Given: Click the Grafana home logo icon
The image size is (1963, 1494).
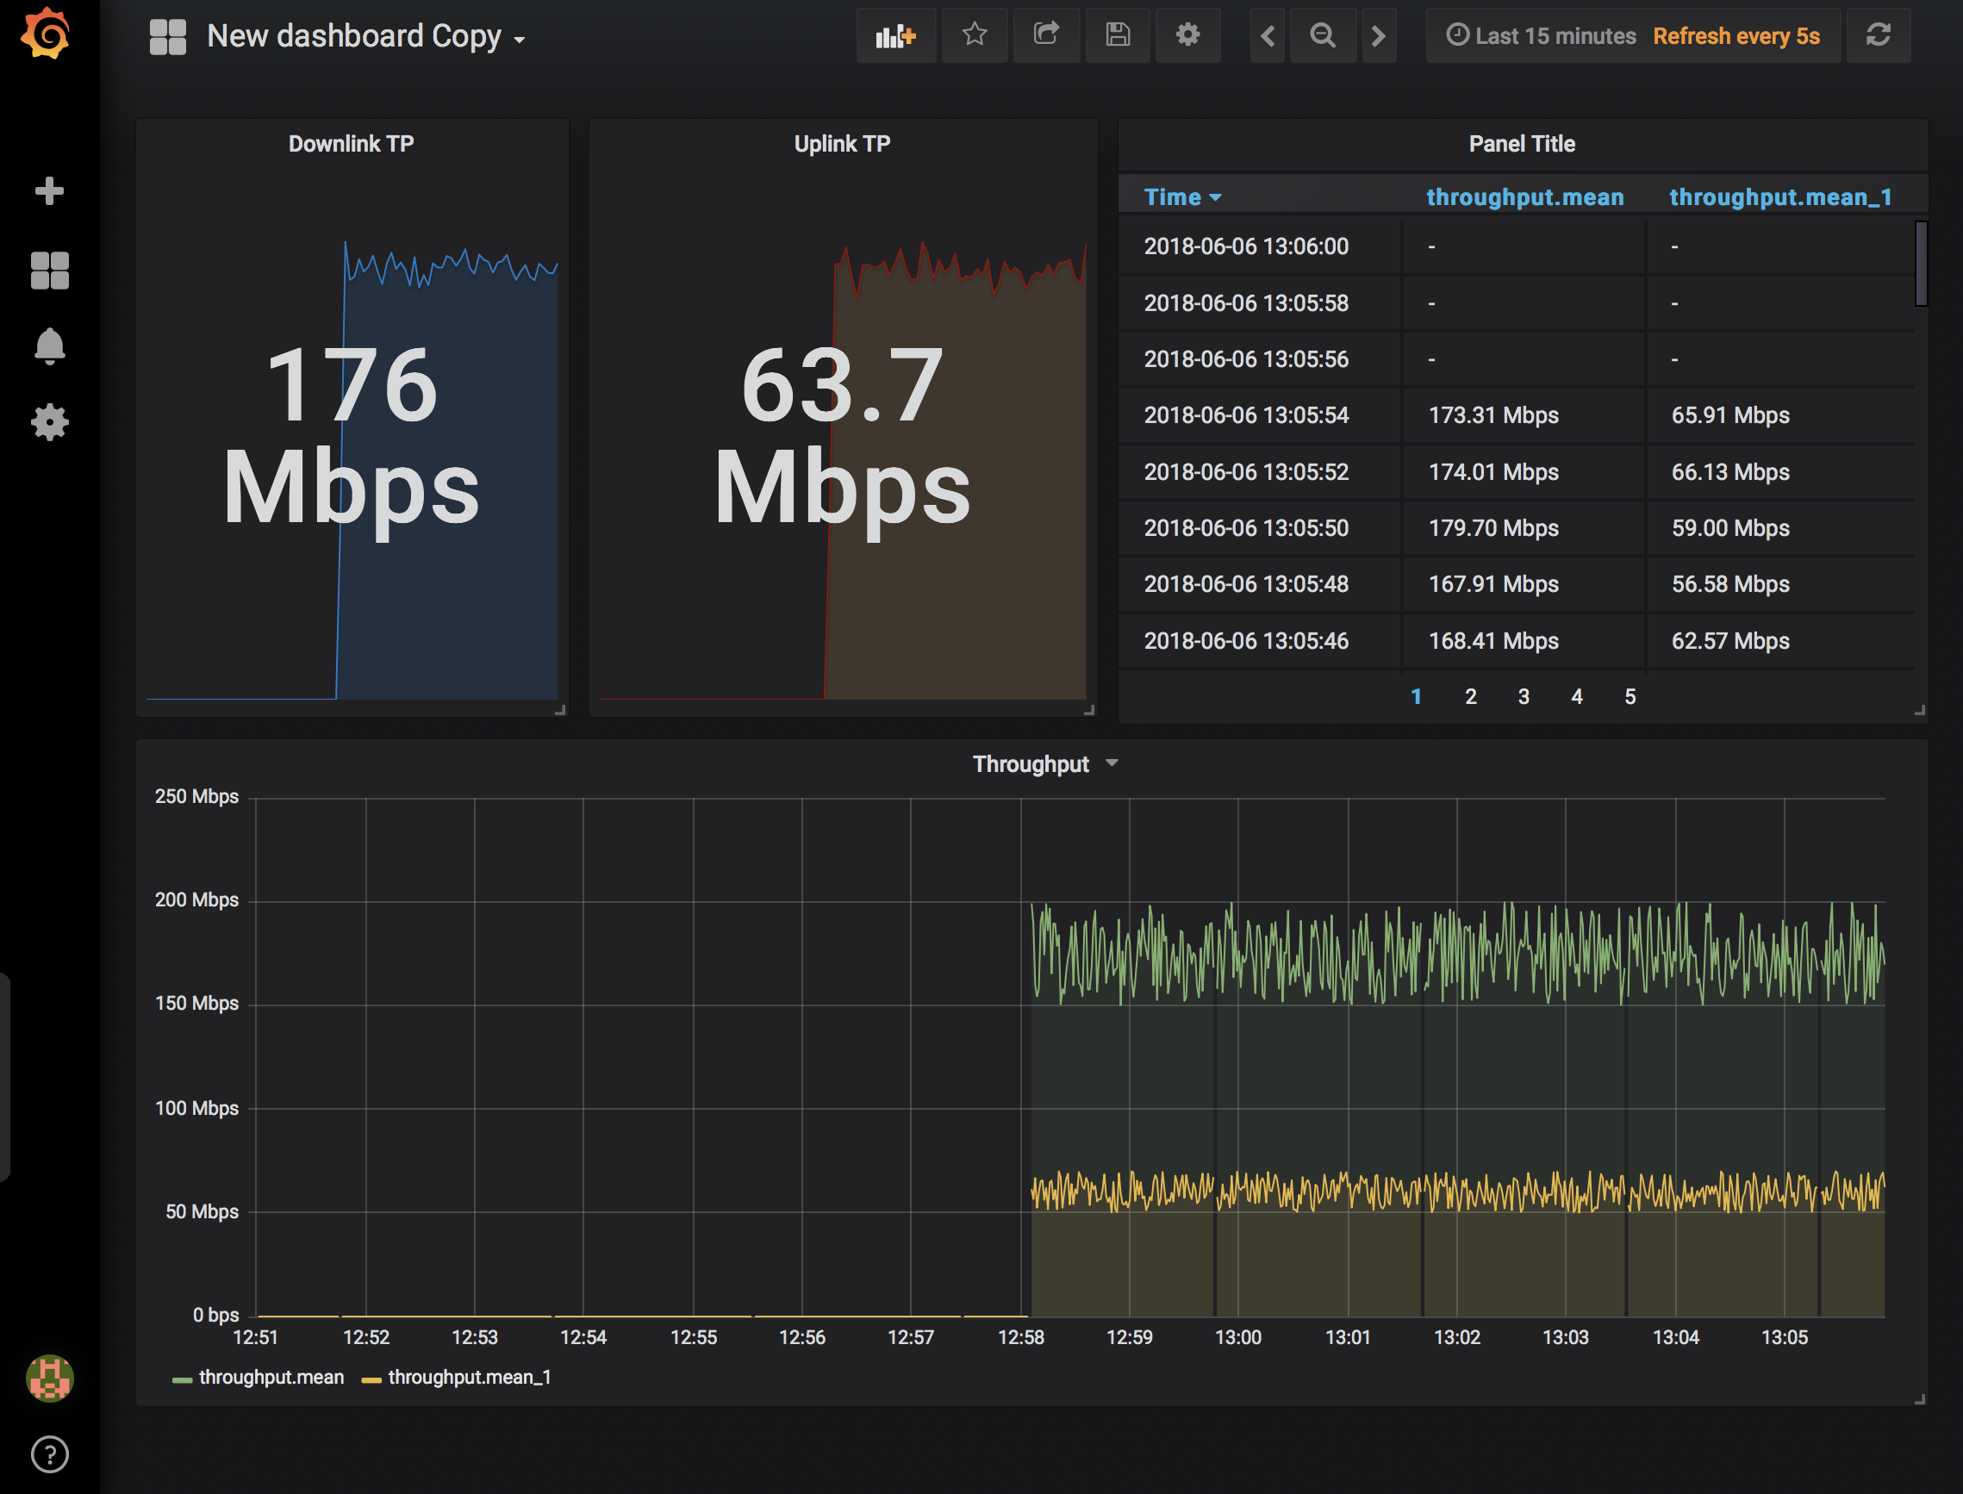Looking at the screenshot, I should pyautogui.click(x=44, y=33).
